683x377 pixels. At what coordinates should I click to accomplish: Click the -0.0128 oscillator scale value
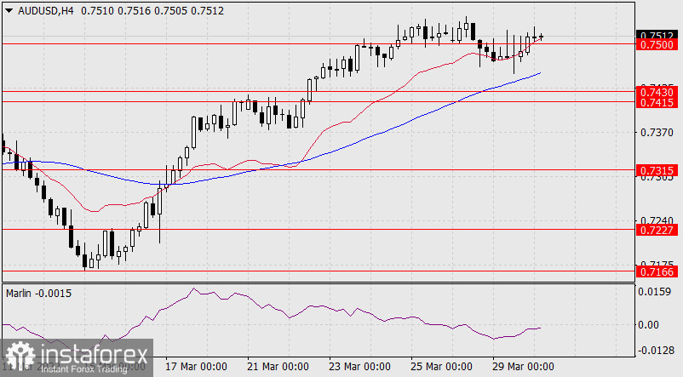655,350
